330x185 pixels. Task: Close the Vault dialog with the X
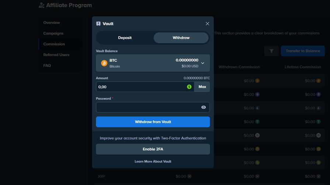tap(207, 24)
